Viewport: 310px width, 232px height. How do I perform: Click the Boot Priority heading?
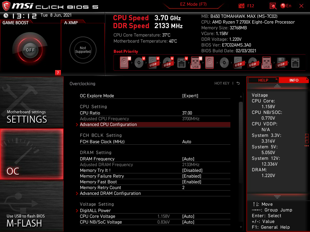pos(126,51)
